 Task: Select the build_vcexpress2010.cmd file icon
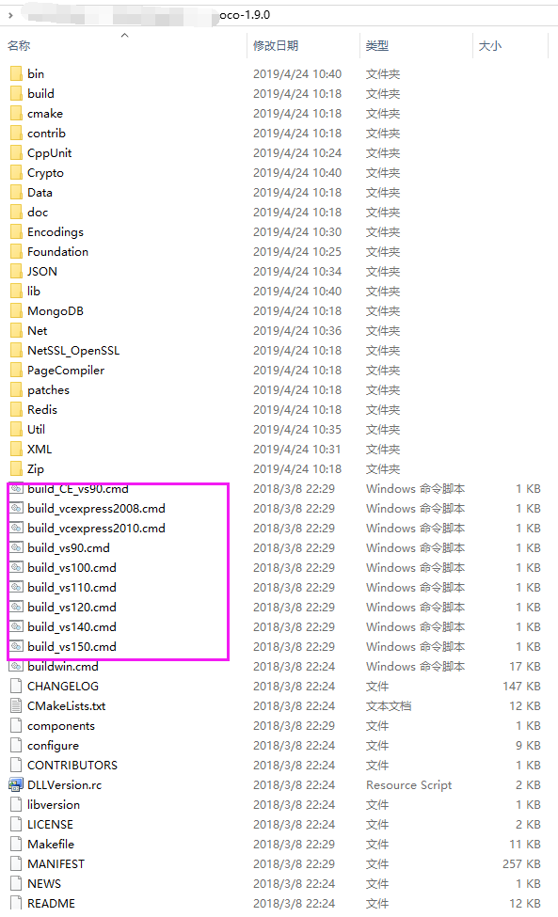coord(16,528)
